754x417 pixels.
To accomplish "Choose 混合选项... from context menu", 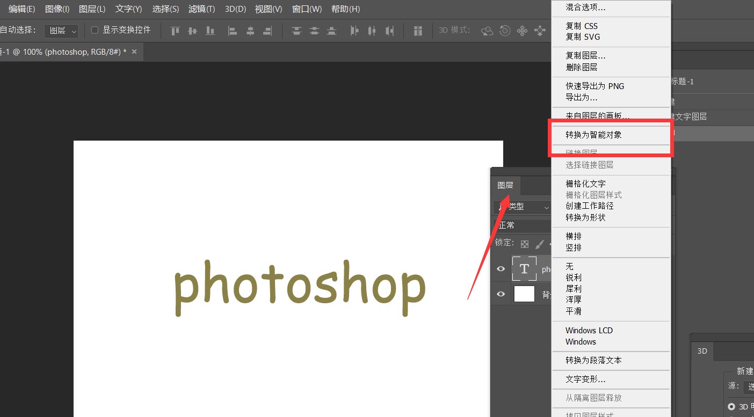I will pyautogui.click(x=611, y=8).
